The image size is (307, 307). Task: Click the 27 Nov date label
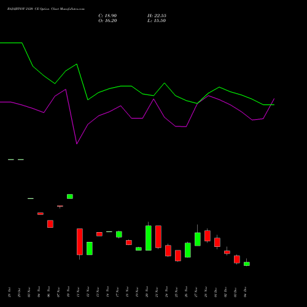(196, 292)
